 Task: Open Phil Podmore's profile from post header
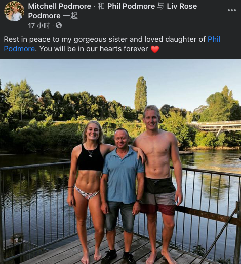pos(131,6)
